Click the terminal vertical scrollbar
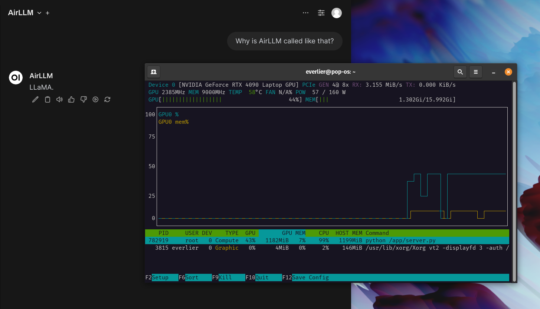540x309 pixels. [x=514, y=182]
